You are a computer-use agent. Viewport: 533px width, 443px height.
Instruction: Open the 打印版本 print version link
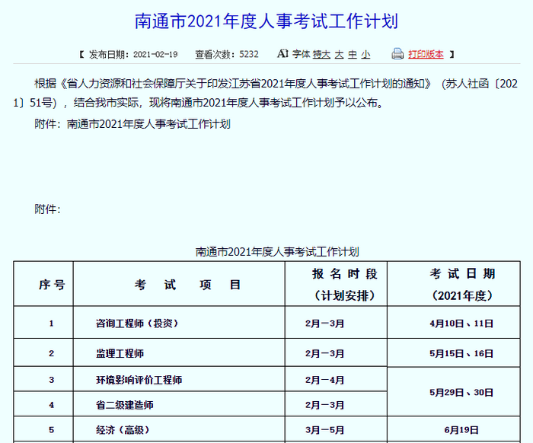426,55
